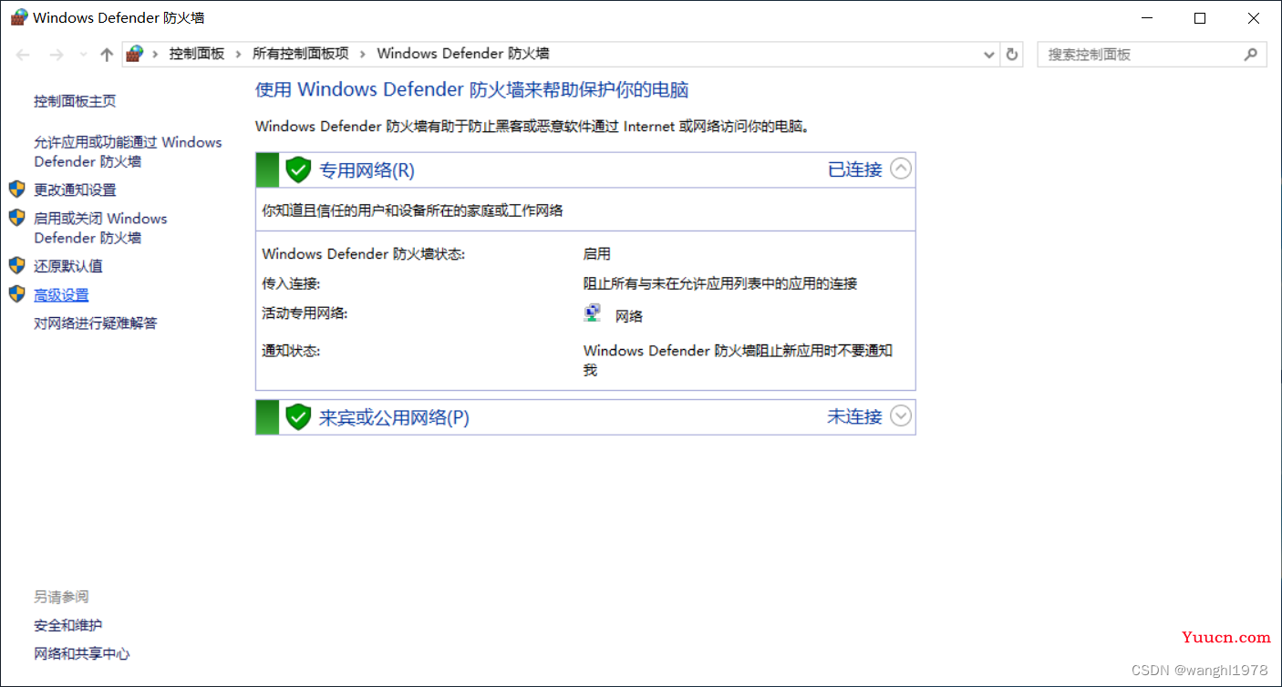
Task: Go up one level with up arrow
Action: [x=107, y=55]
